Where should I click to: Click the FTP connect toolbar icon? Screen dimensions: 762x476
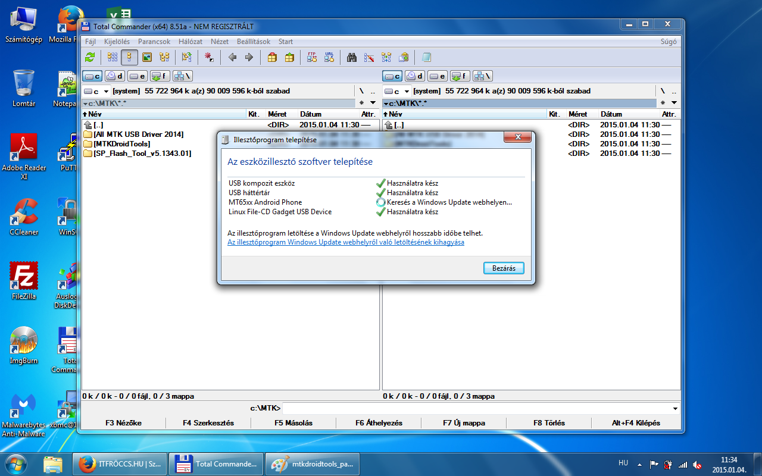311,57
